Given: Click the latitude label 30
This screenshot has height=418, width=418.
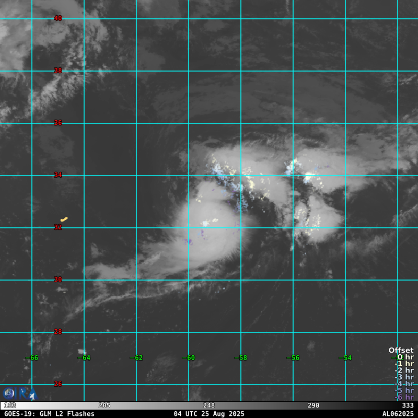Looking at the screenshot, I should [58, 280].
